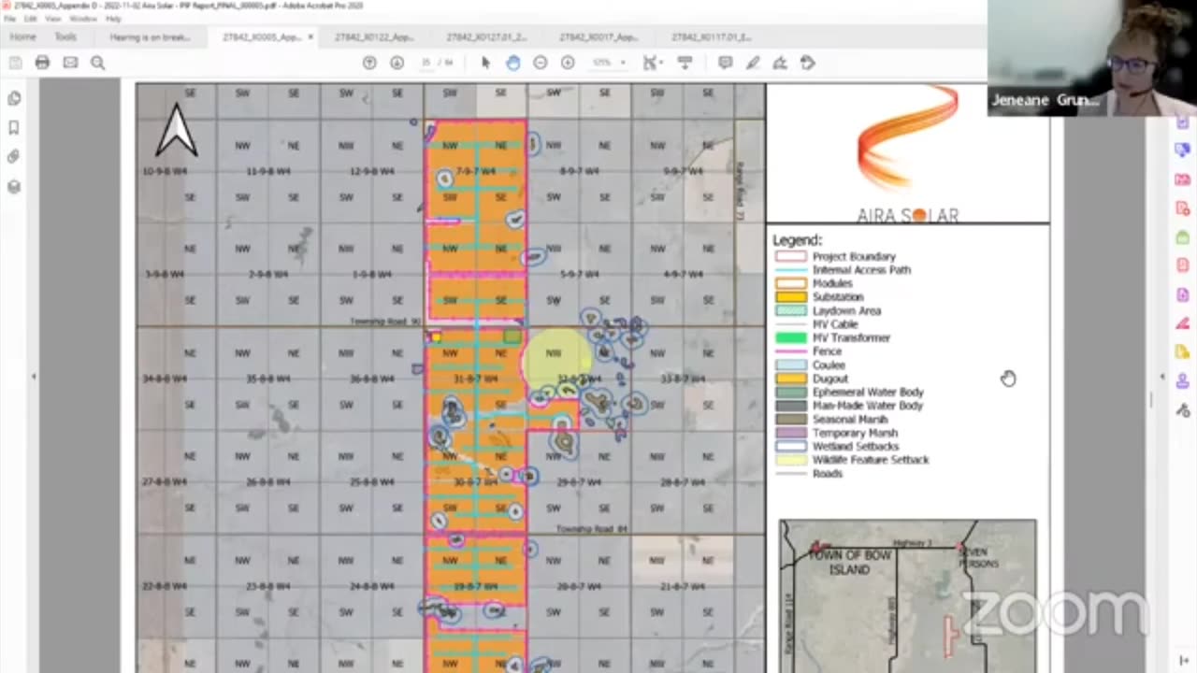This screenshot has height=673, width=1197.
Task: Expand the left navigation pane arrow
Action: pyautogui.click(x=34, y=377)
